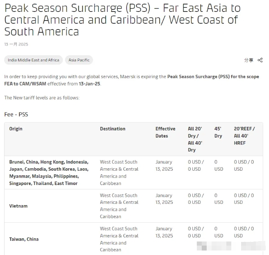Select the Brunei, China, Hong Kong origin cell
269x255 pixels.
pos(49,173)
